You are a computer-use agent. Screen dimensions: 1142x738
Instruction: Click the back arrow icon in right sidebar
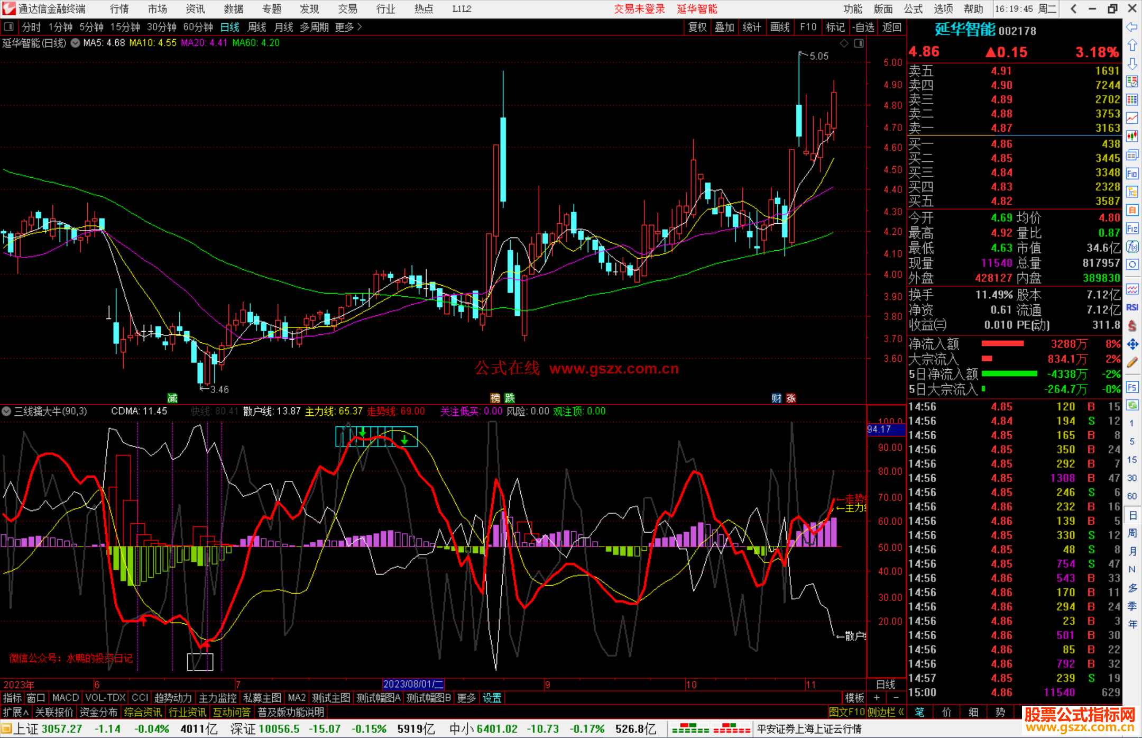1132,27
